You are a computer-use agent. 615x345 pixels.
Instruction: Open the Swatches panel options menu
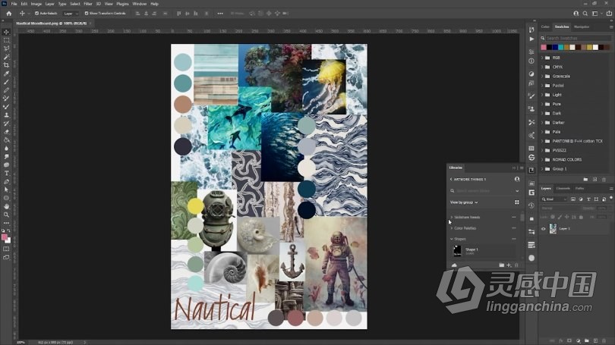tap(611, 27)
